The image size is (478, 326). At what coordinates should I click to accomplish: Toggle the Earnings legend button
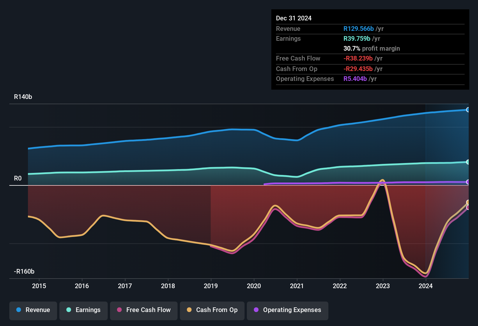click(x=84, y=311)
